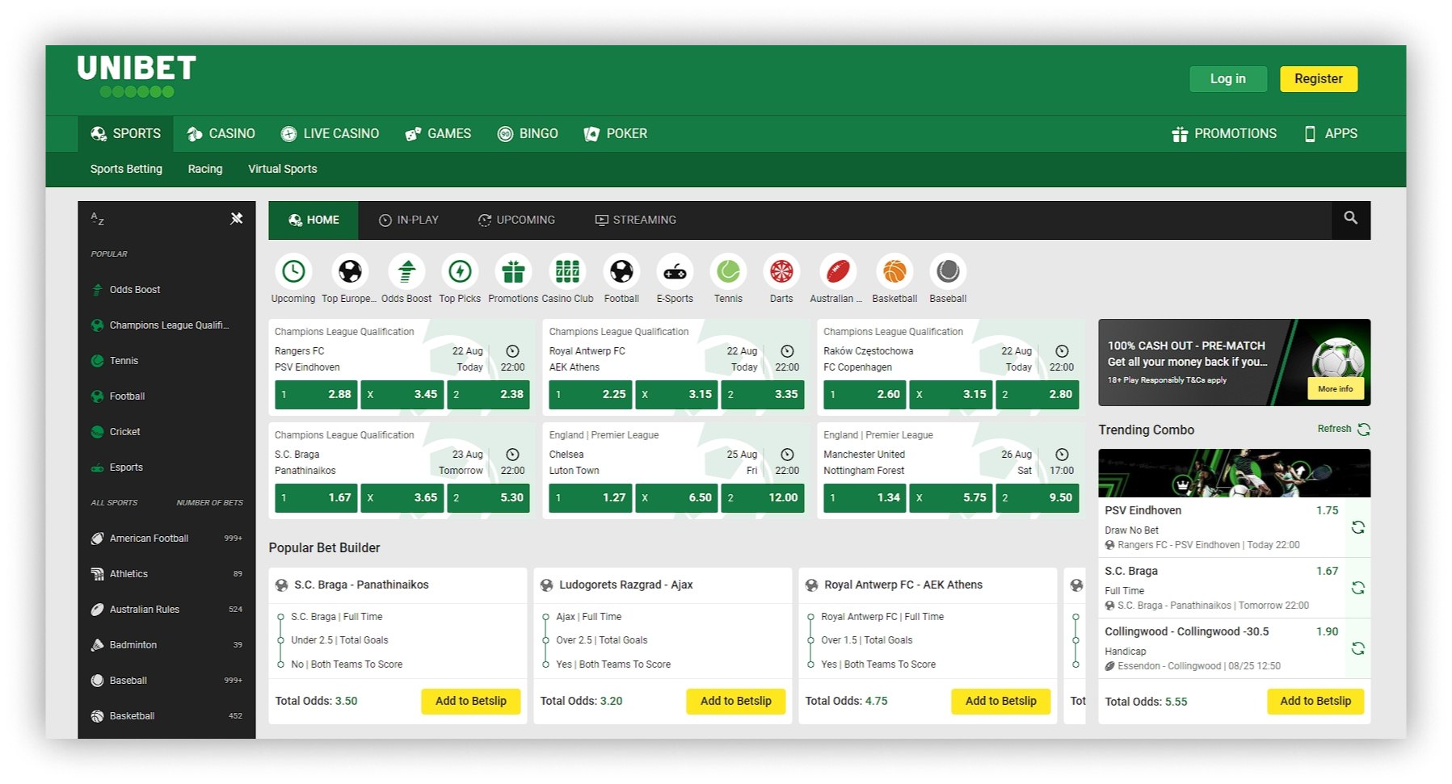The width and height of the screenshot is (1452, 784).
Task: Click the Register button
Action: (x=1318, y=78)
